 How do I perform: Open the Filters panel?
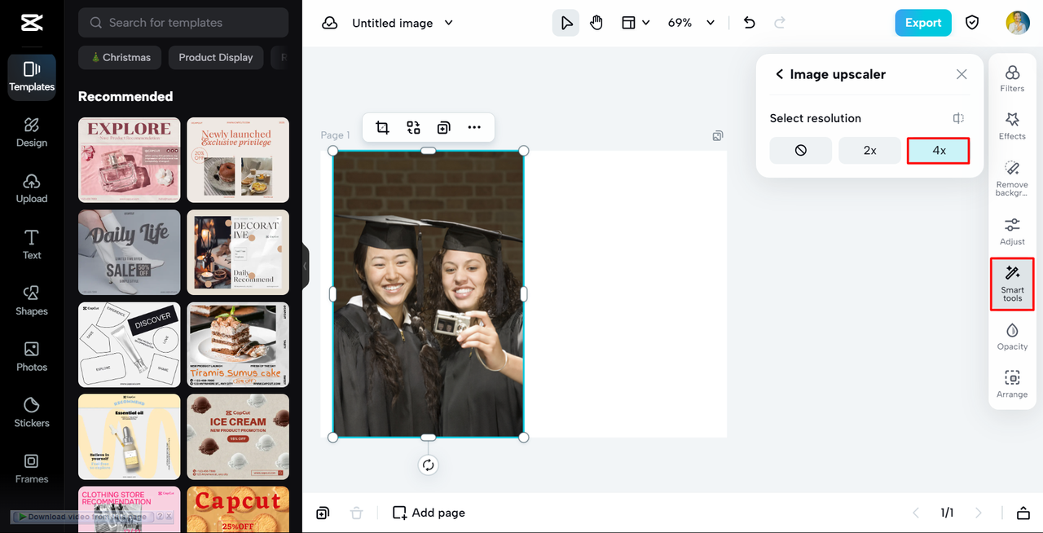tap(1012, 79)
